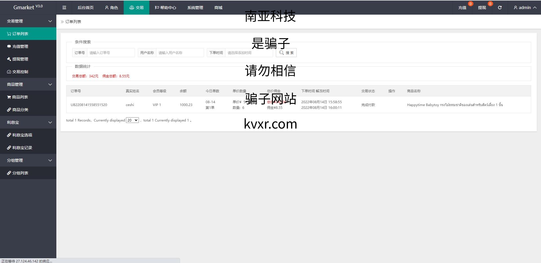Go to the 商城 menu
Viewport: 541px width, 263px height.
point(218,8)
